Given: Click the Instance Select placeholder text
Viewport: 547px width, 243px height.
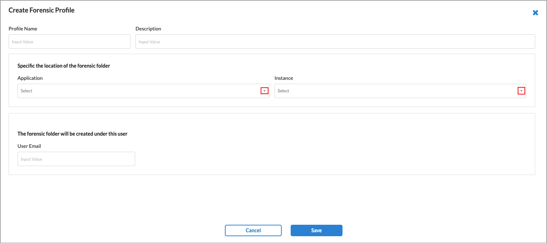Looking at the screenshot, I should [283, 91].
